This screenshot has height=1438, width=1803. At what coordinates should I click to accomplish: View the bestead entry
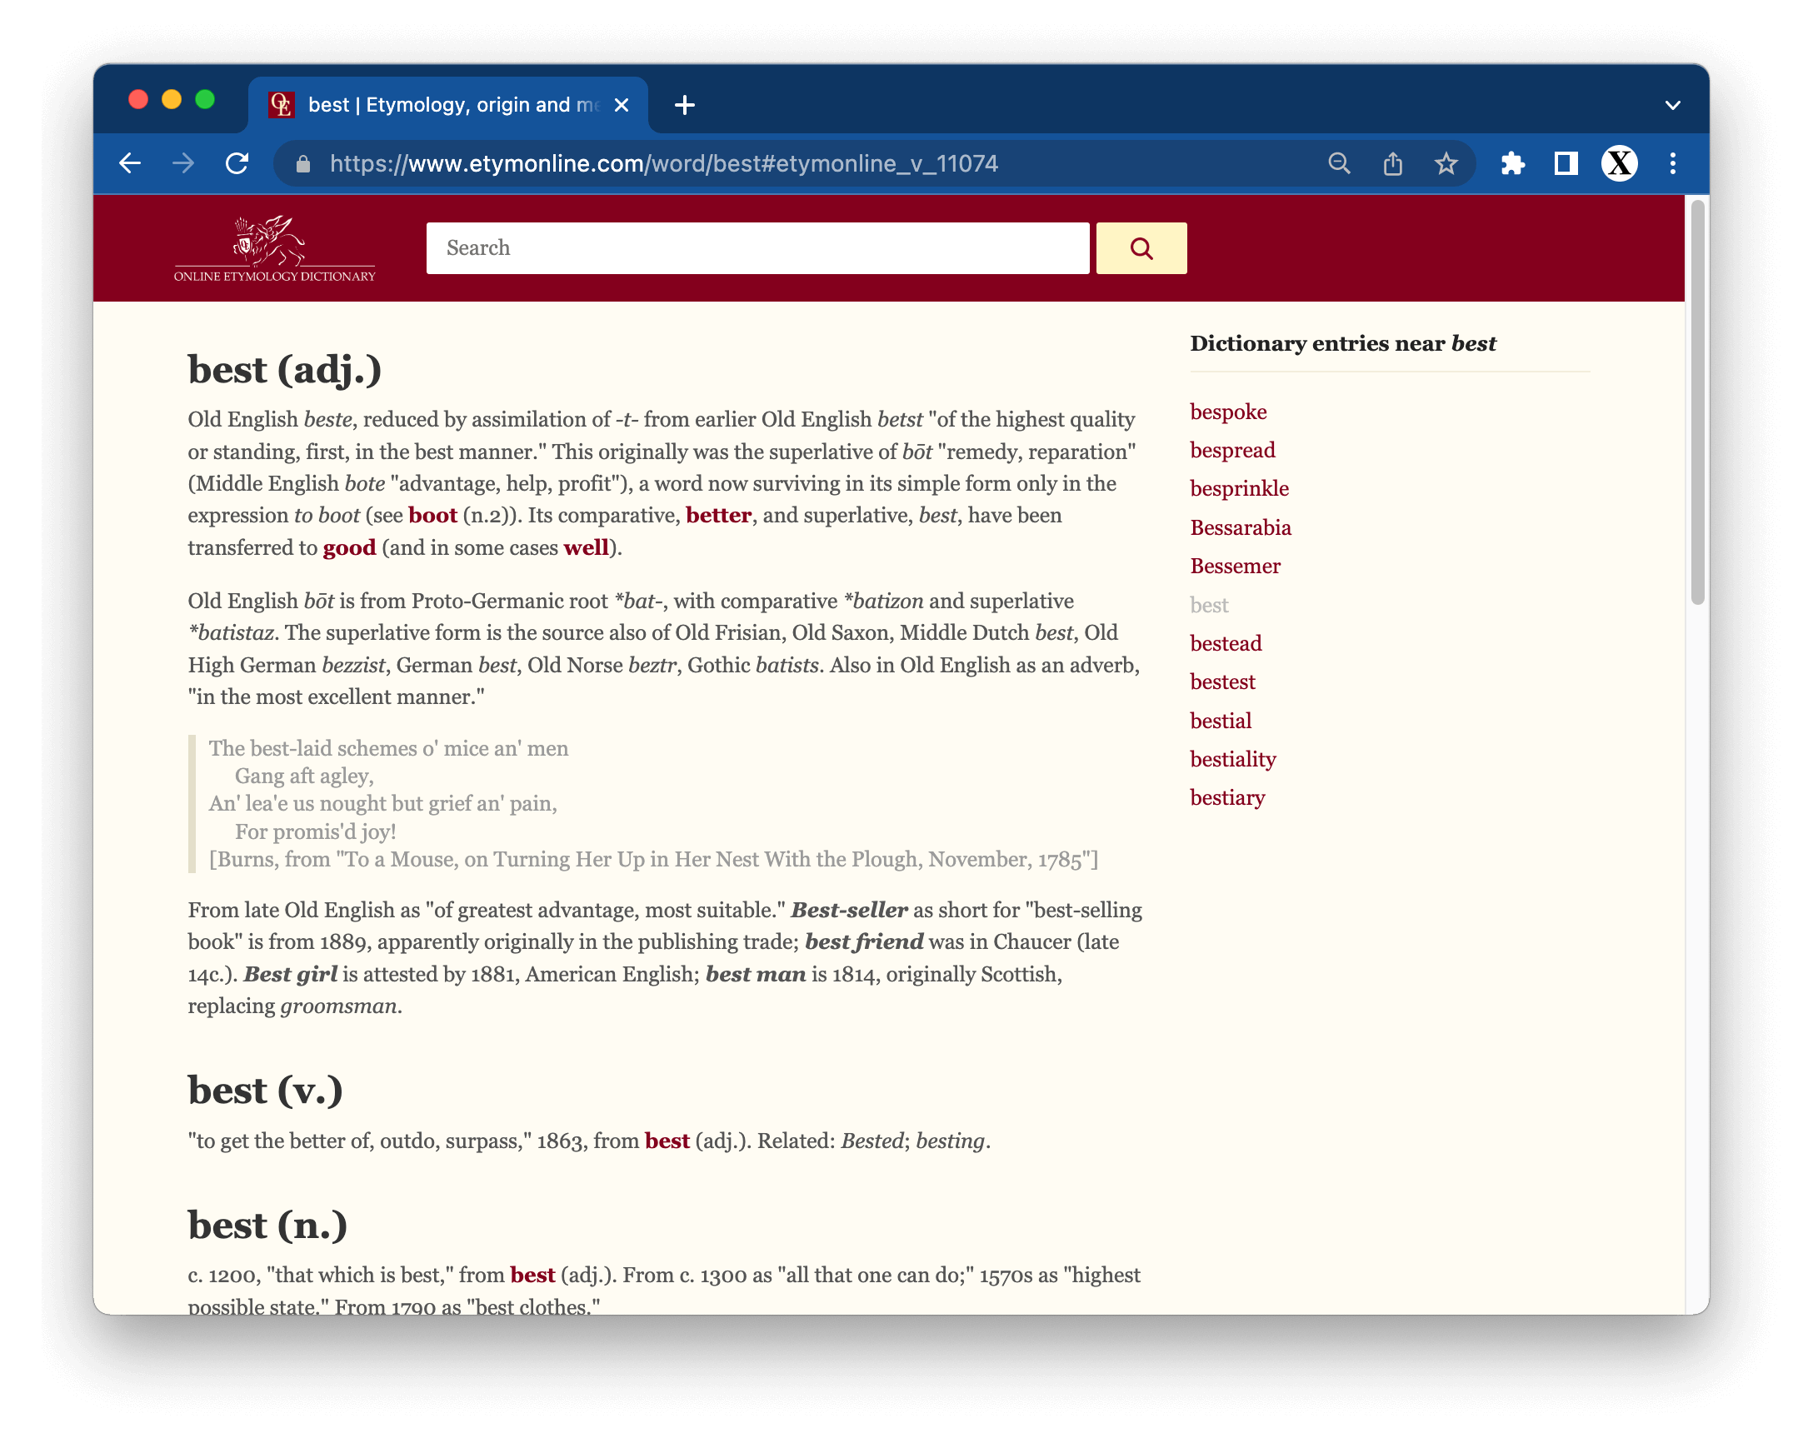[1226, 644]
